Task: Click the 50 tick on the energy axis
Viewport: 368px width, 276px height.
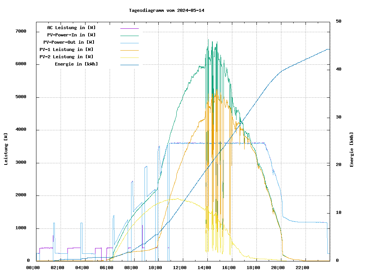Action: [338, 21]
